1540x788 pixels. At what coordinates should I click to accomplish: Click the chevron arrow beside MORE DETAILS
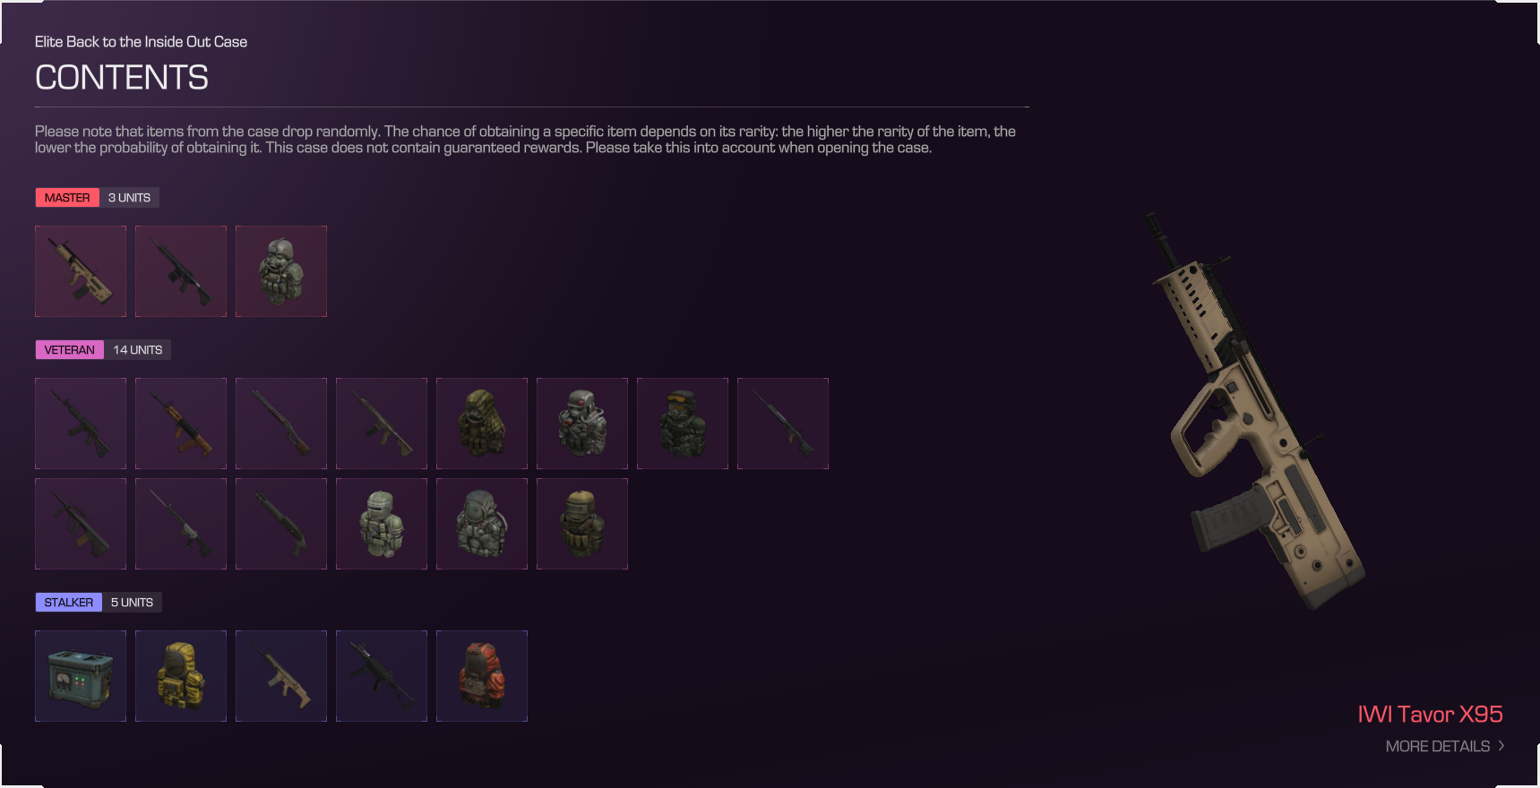[x=1501, y=746]
